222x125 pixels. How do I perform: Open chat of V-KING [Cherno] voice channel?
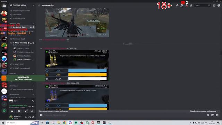pos(28,43)
